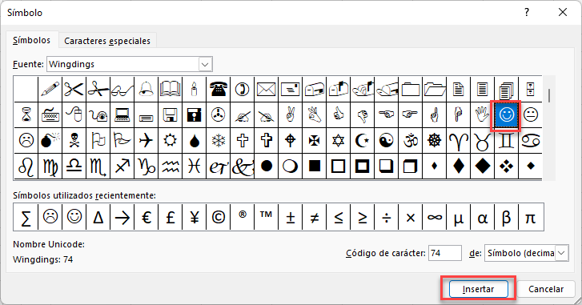The width and height of the screenshot is (582, 305).
Task: Switch to Símbolos tab
Action: click(x=31, y=40)
